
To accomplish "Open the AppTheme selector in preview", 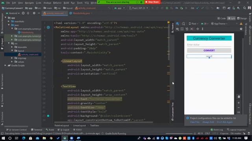I will tap(220, 23).
